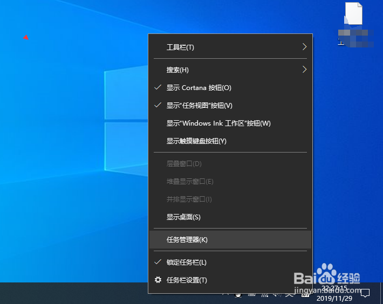Image resolution: width=383 pixels, height=304 pixels.
Task: Open 任务栏设置(T) in the menu
Action: (x=230, y=280)
